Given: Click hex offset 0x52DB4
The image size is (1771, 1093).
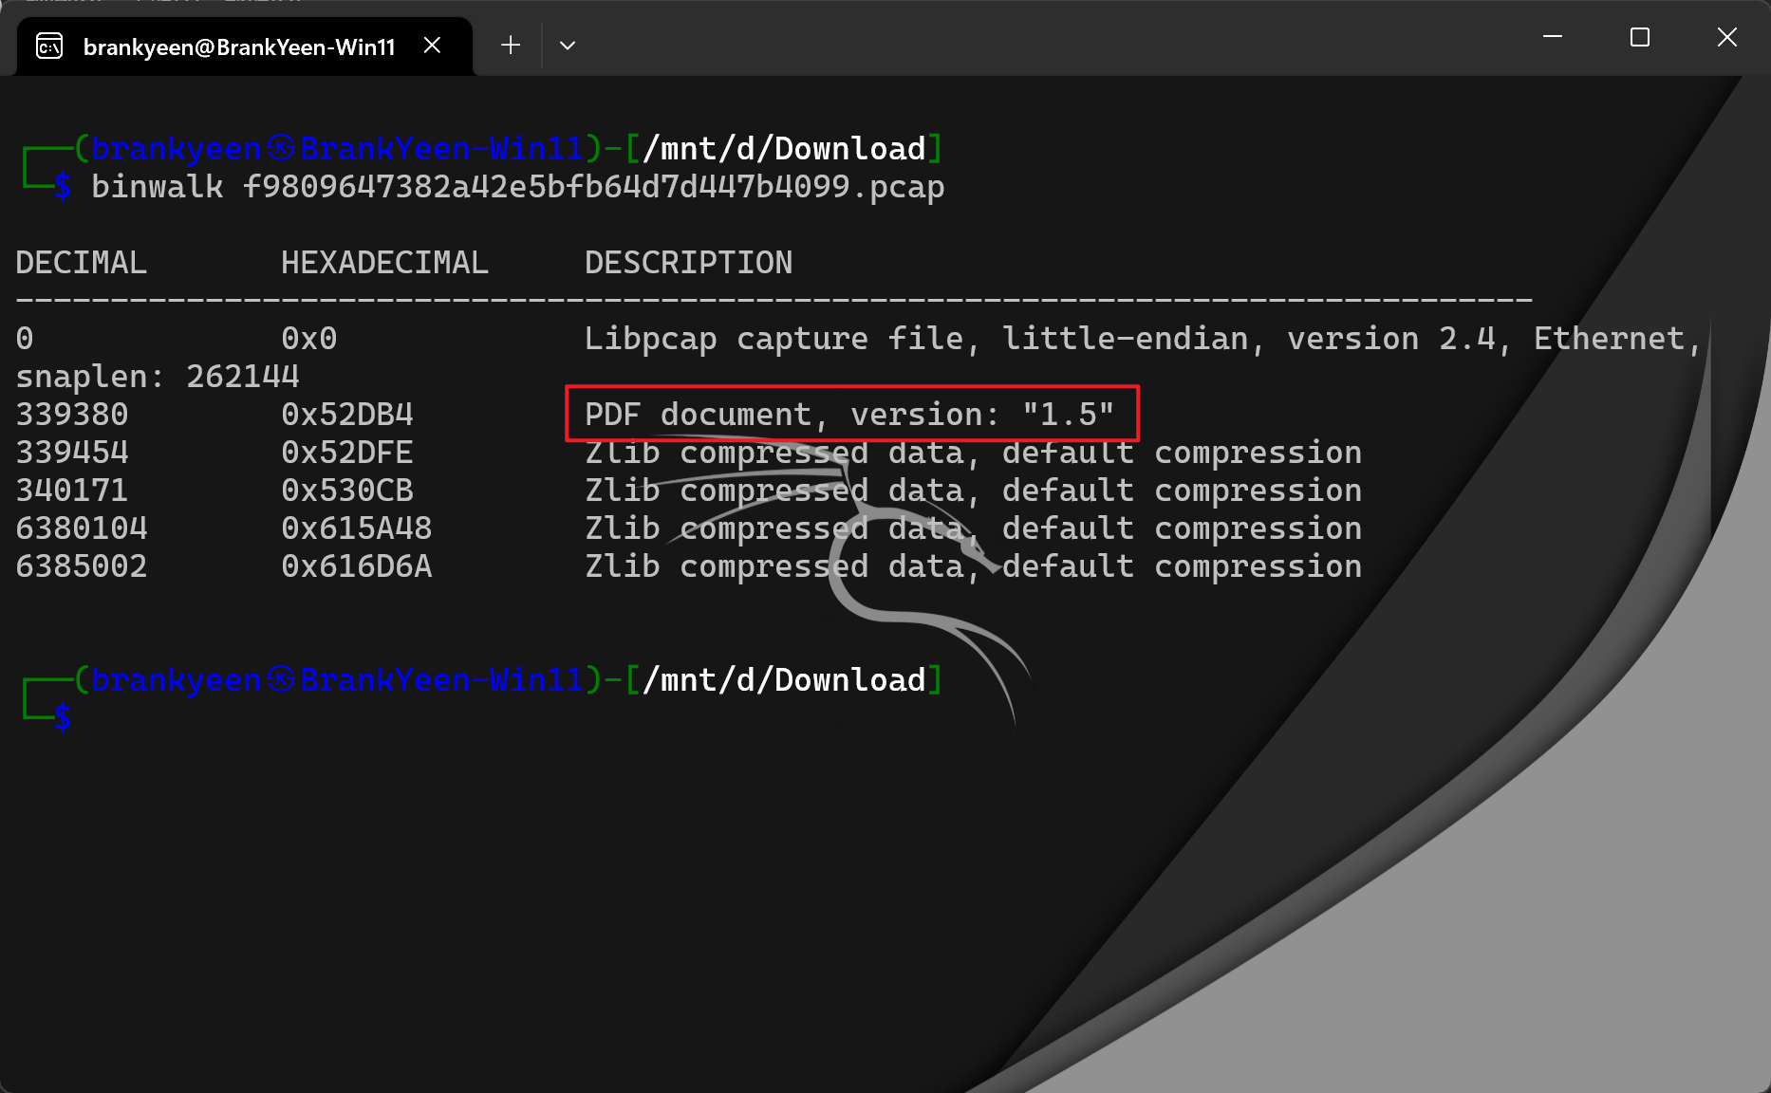Looking at the screenshot, I should 347,415.
